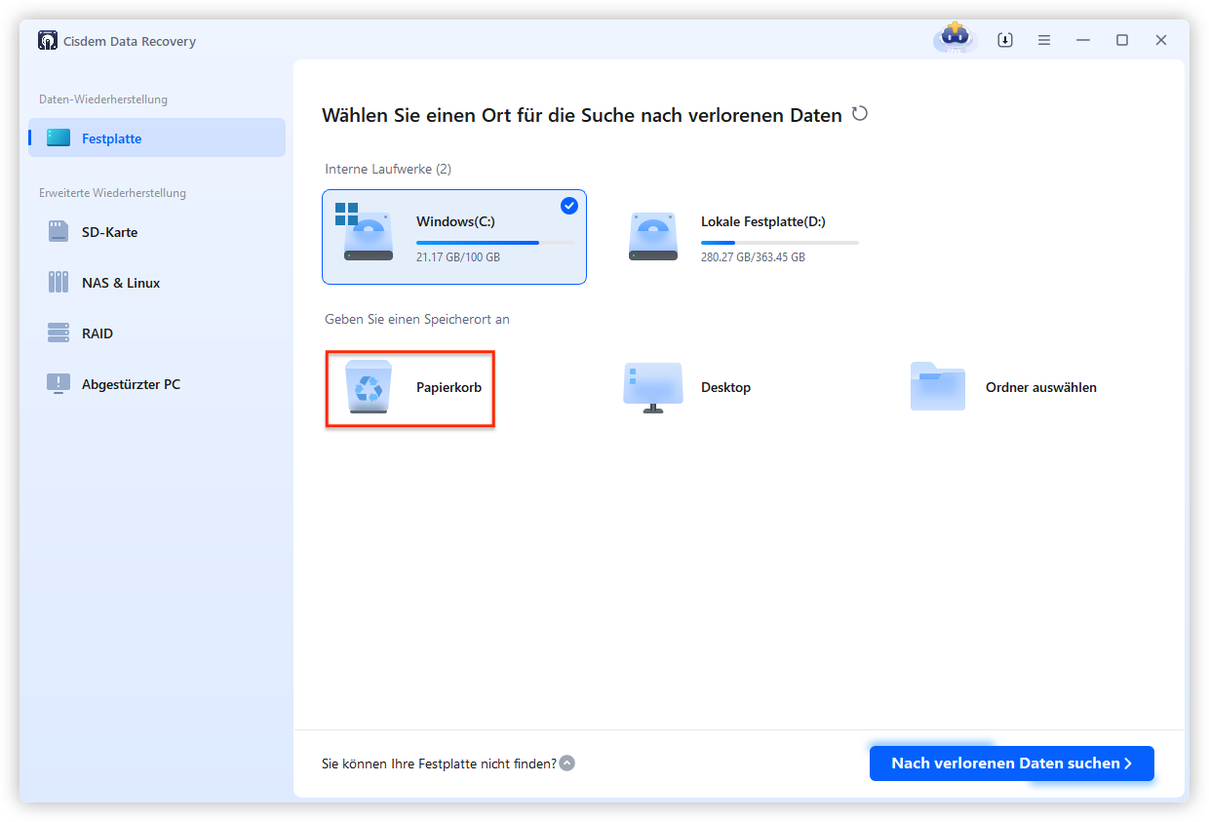Click 'Geben Sie einen Speicherort an' heading
The height and width of the screenshot is (822, 1209).
417,319
